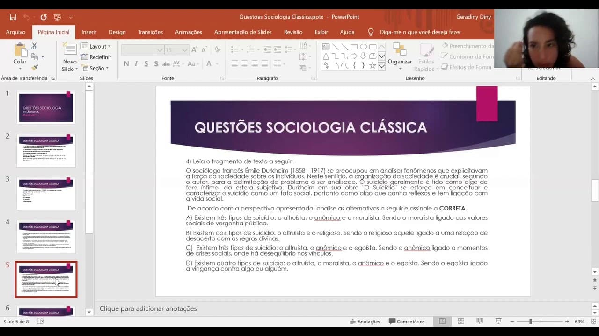
Task: Switch to the Transições tab
Action: coord(150,32)
